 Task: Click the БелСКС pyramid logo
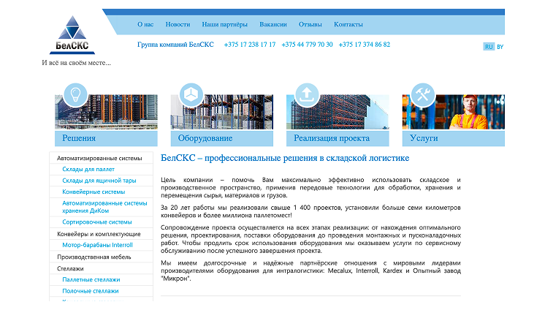click(72, 34)
